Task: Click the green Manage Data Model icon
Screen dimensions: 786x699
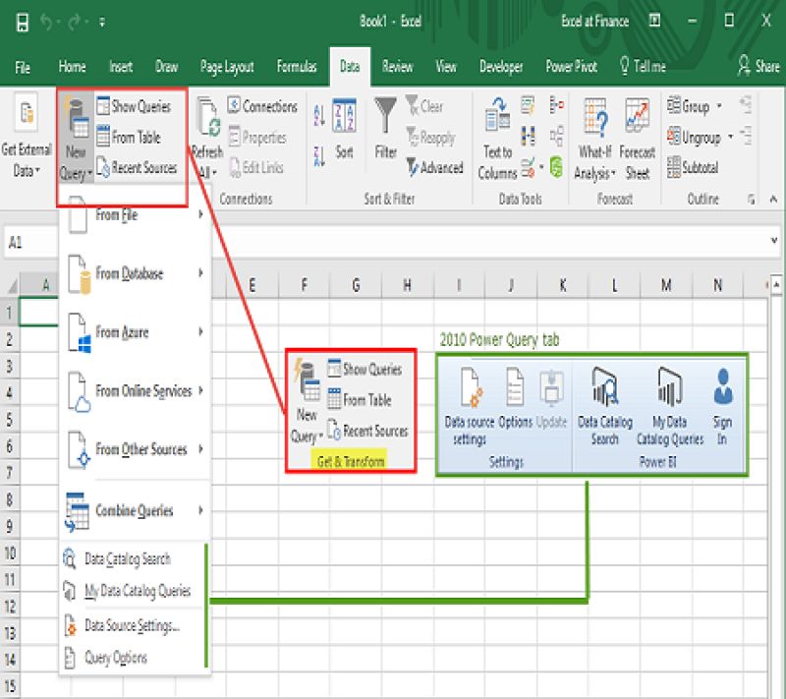Action: (556, 167)
